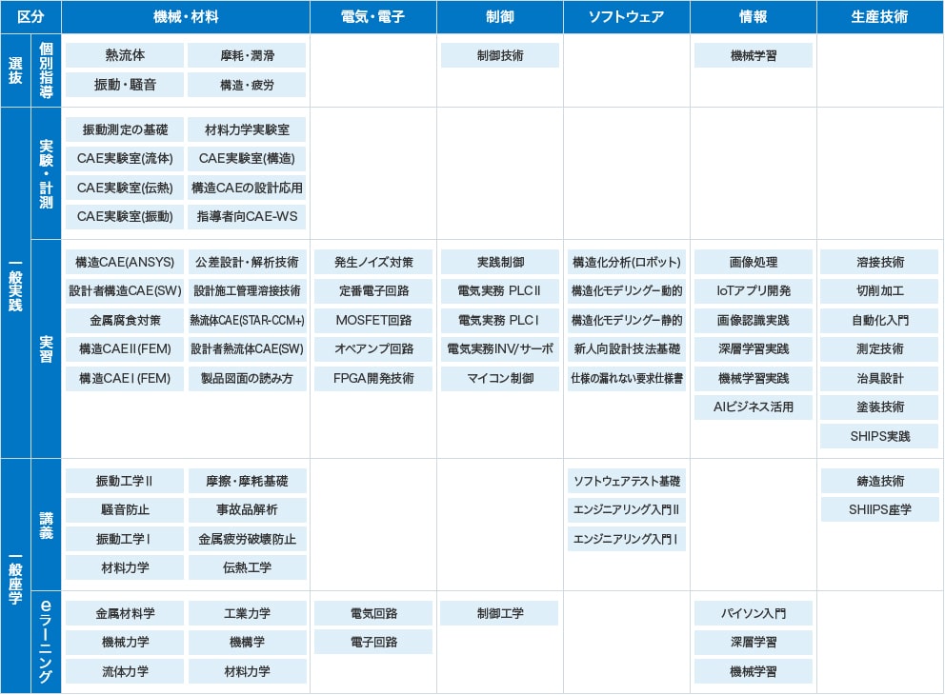Viewport: 945px width, 695px height.
Task: Choose 鋳造技術 cell
Action: [x=880, y=481]
